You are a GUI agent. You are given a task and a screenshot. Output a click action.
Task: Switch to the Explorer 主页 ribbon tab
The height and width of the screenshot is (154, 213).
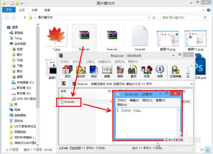click(22, 10)
